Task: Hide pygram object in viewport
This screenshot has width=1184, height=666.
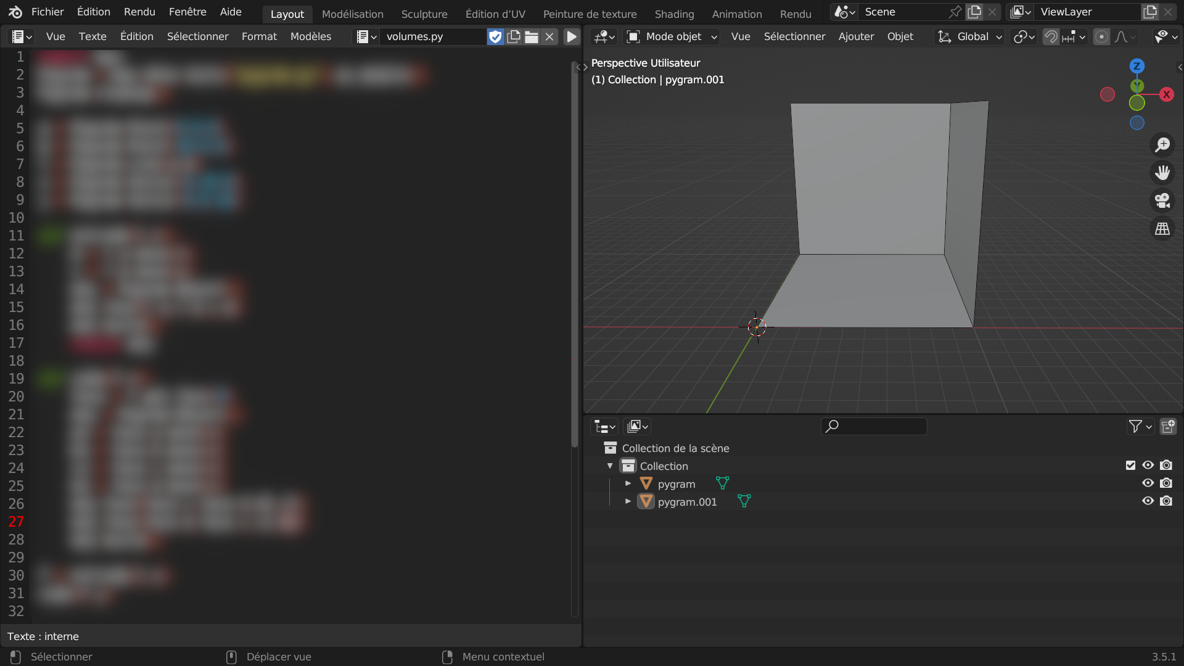Action: 1148,483
